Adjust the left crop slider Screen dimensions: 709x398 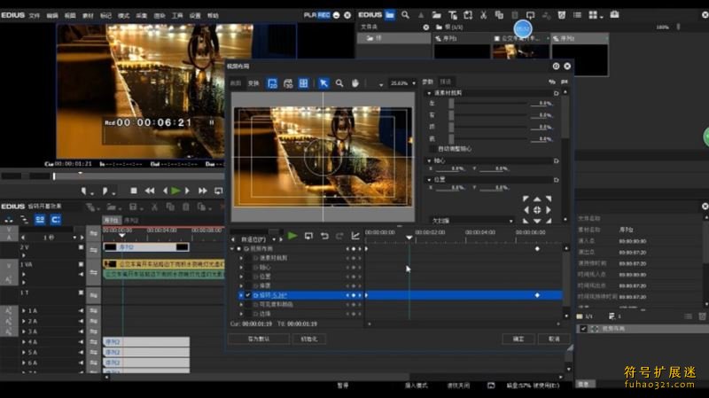click(451, 104)
